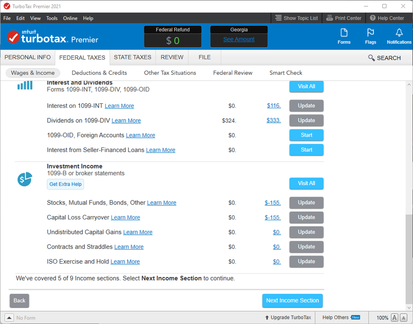Decrease text size with small A button
Image resolution: width=413 pixels, height=324 pixels.
(403, 318)
